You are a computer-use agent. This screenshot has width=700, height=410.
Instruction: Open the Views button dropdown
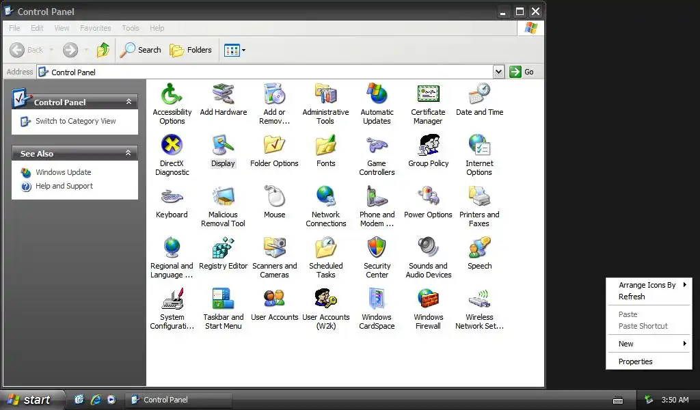(x=243, y=50)
